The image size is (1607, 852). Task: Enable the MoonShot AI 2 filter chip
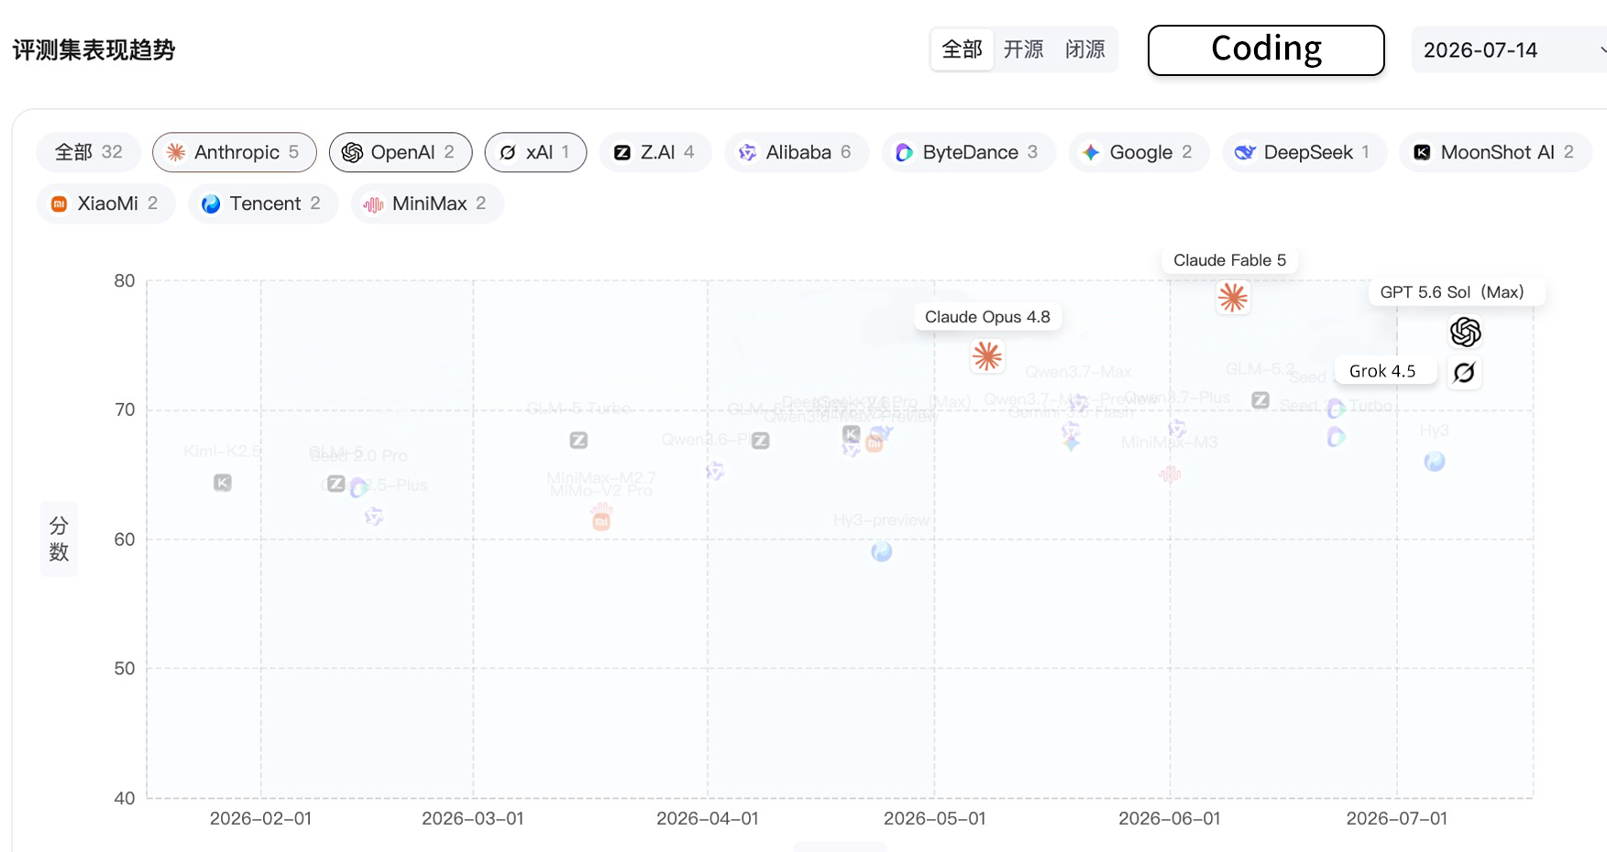coord(1496,152)
